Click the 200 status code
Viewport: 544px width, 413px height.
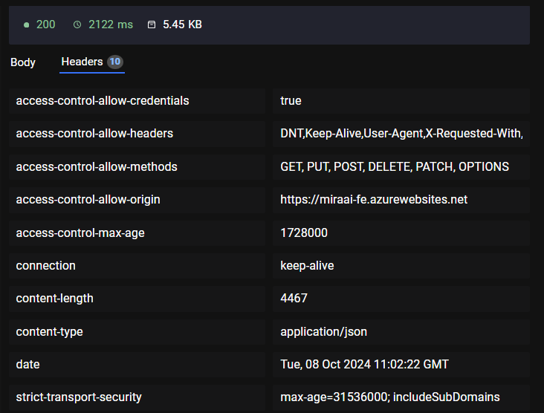coord(45,25)
